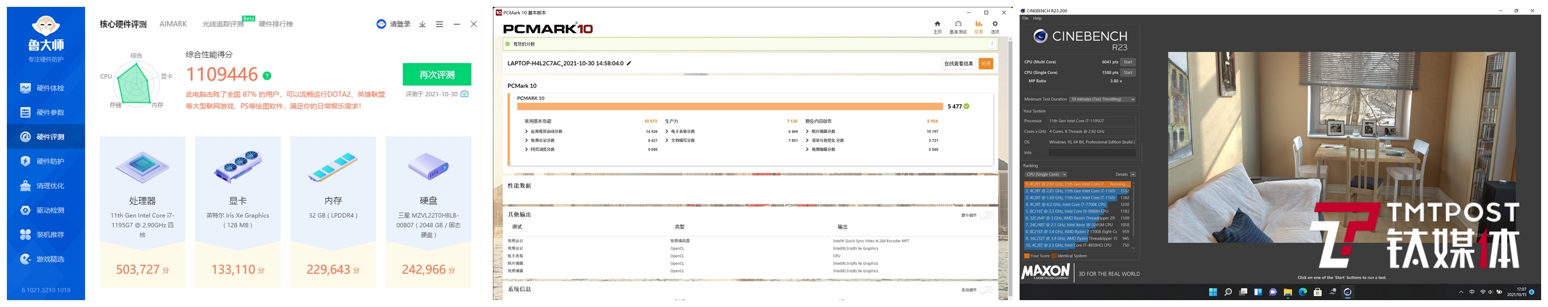
Task: Click the 请登录 login avatar icon
Action: coord(381,24)
